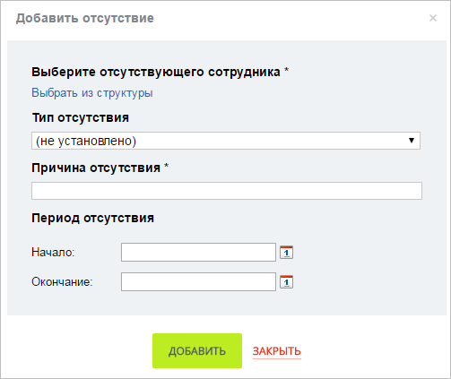Click the Выбрать из структуры link

(92, 93)
